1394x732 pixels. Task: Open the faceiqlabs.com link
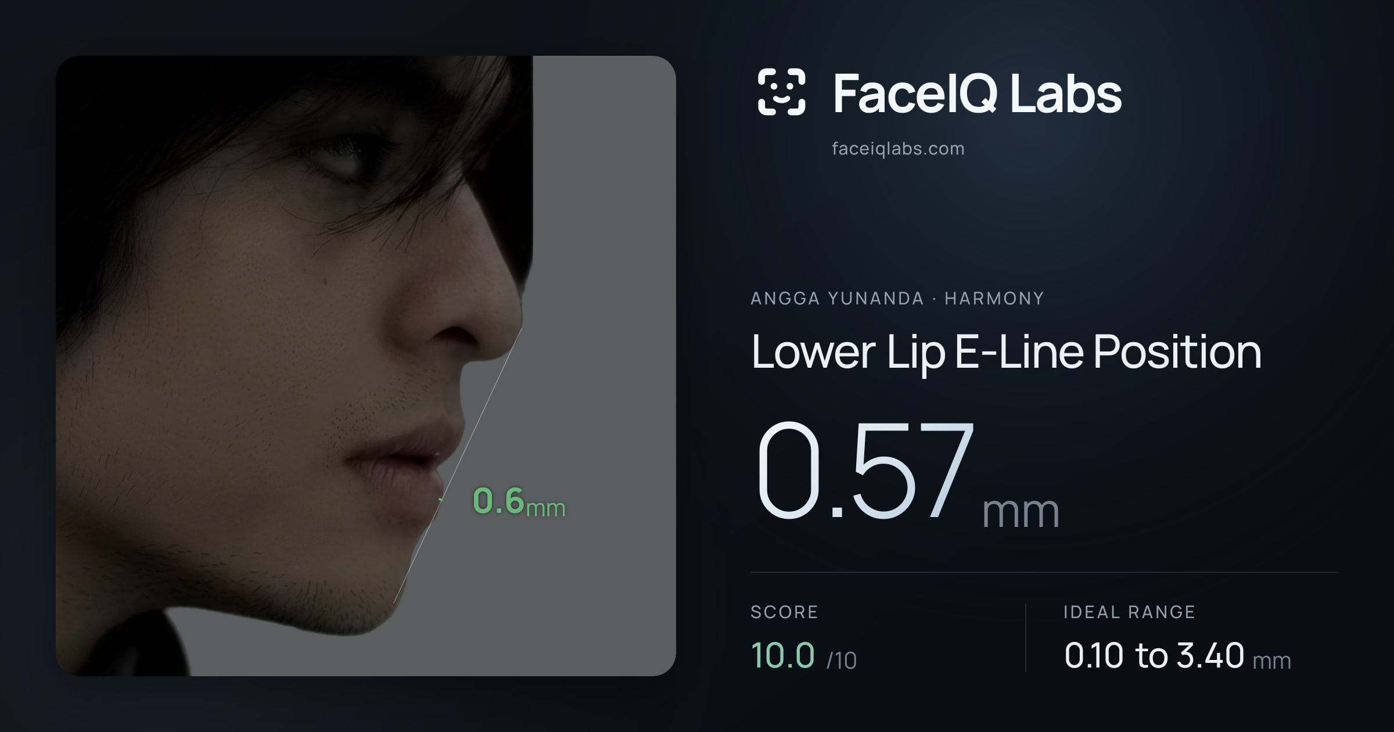(x=898, y=149)
